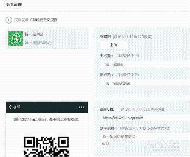Open the three-dots menu in phone preview
The width and height of the screenshot is (190, 157).
(81, 107)
